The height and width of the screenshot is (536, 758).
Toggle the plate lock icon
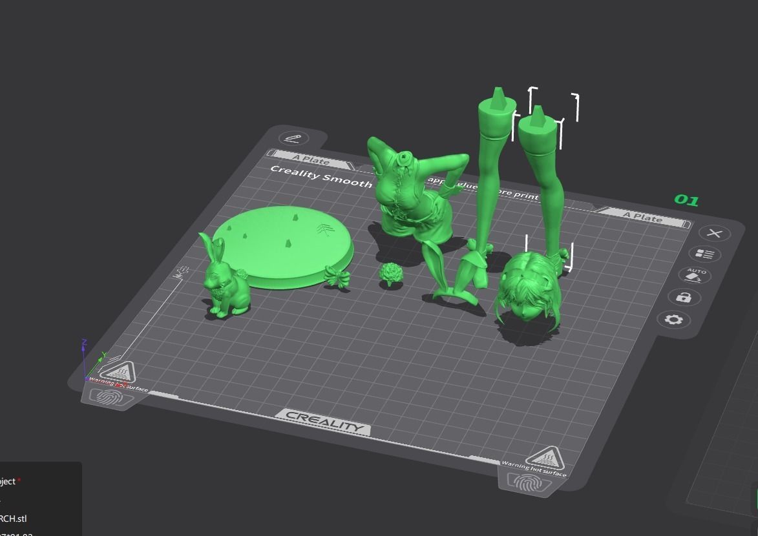point(683,297)
